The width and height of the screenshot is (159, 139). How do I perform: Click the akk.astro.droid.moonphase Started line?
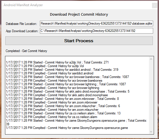68,91
